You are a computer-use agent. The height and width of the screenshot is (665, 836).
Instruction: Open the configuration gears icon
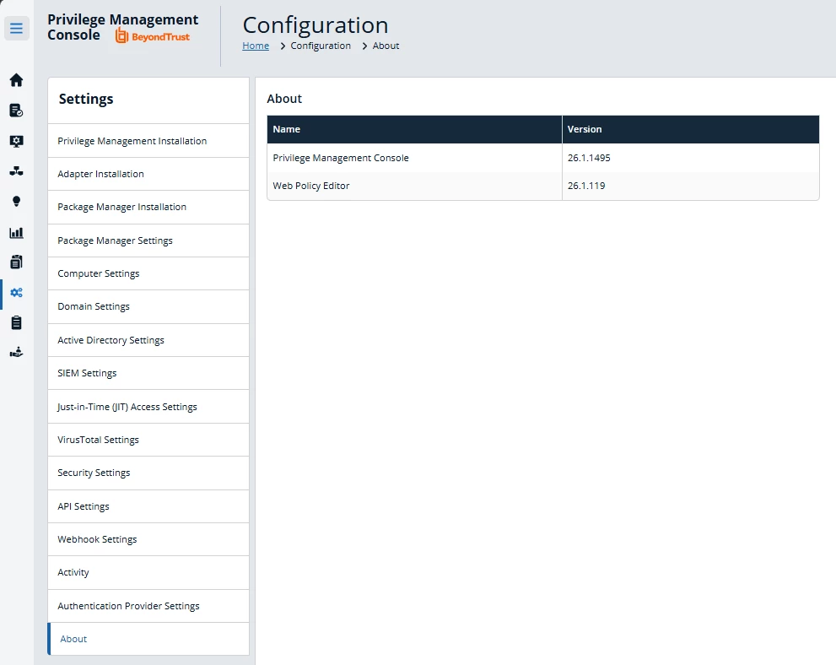point(17,293)
